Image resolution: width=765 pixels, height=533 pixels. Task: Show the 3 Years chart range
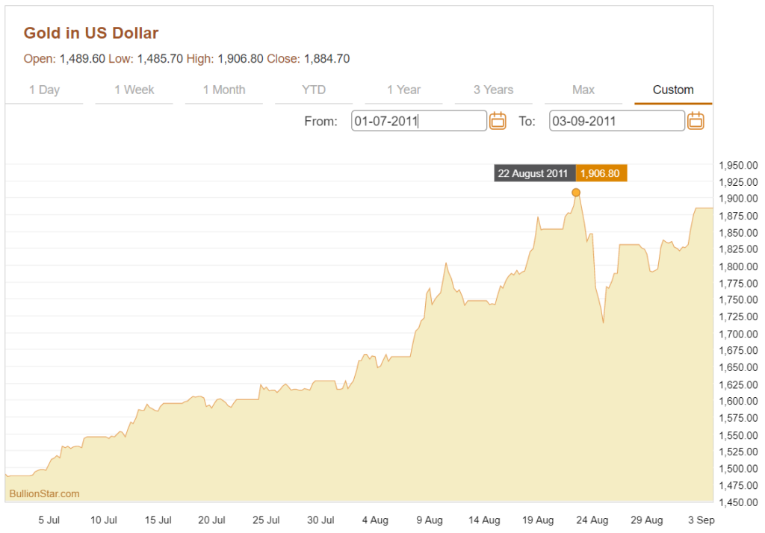click(x=493, y=90)
